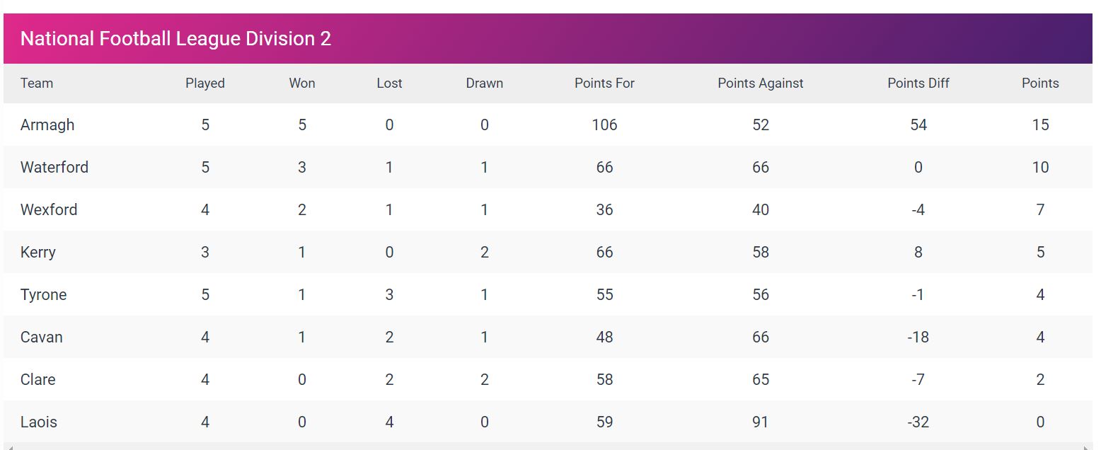Click the horizontal scrollbar below the table
Screen dimensions: 1101x450
pos(548,446)
